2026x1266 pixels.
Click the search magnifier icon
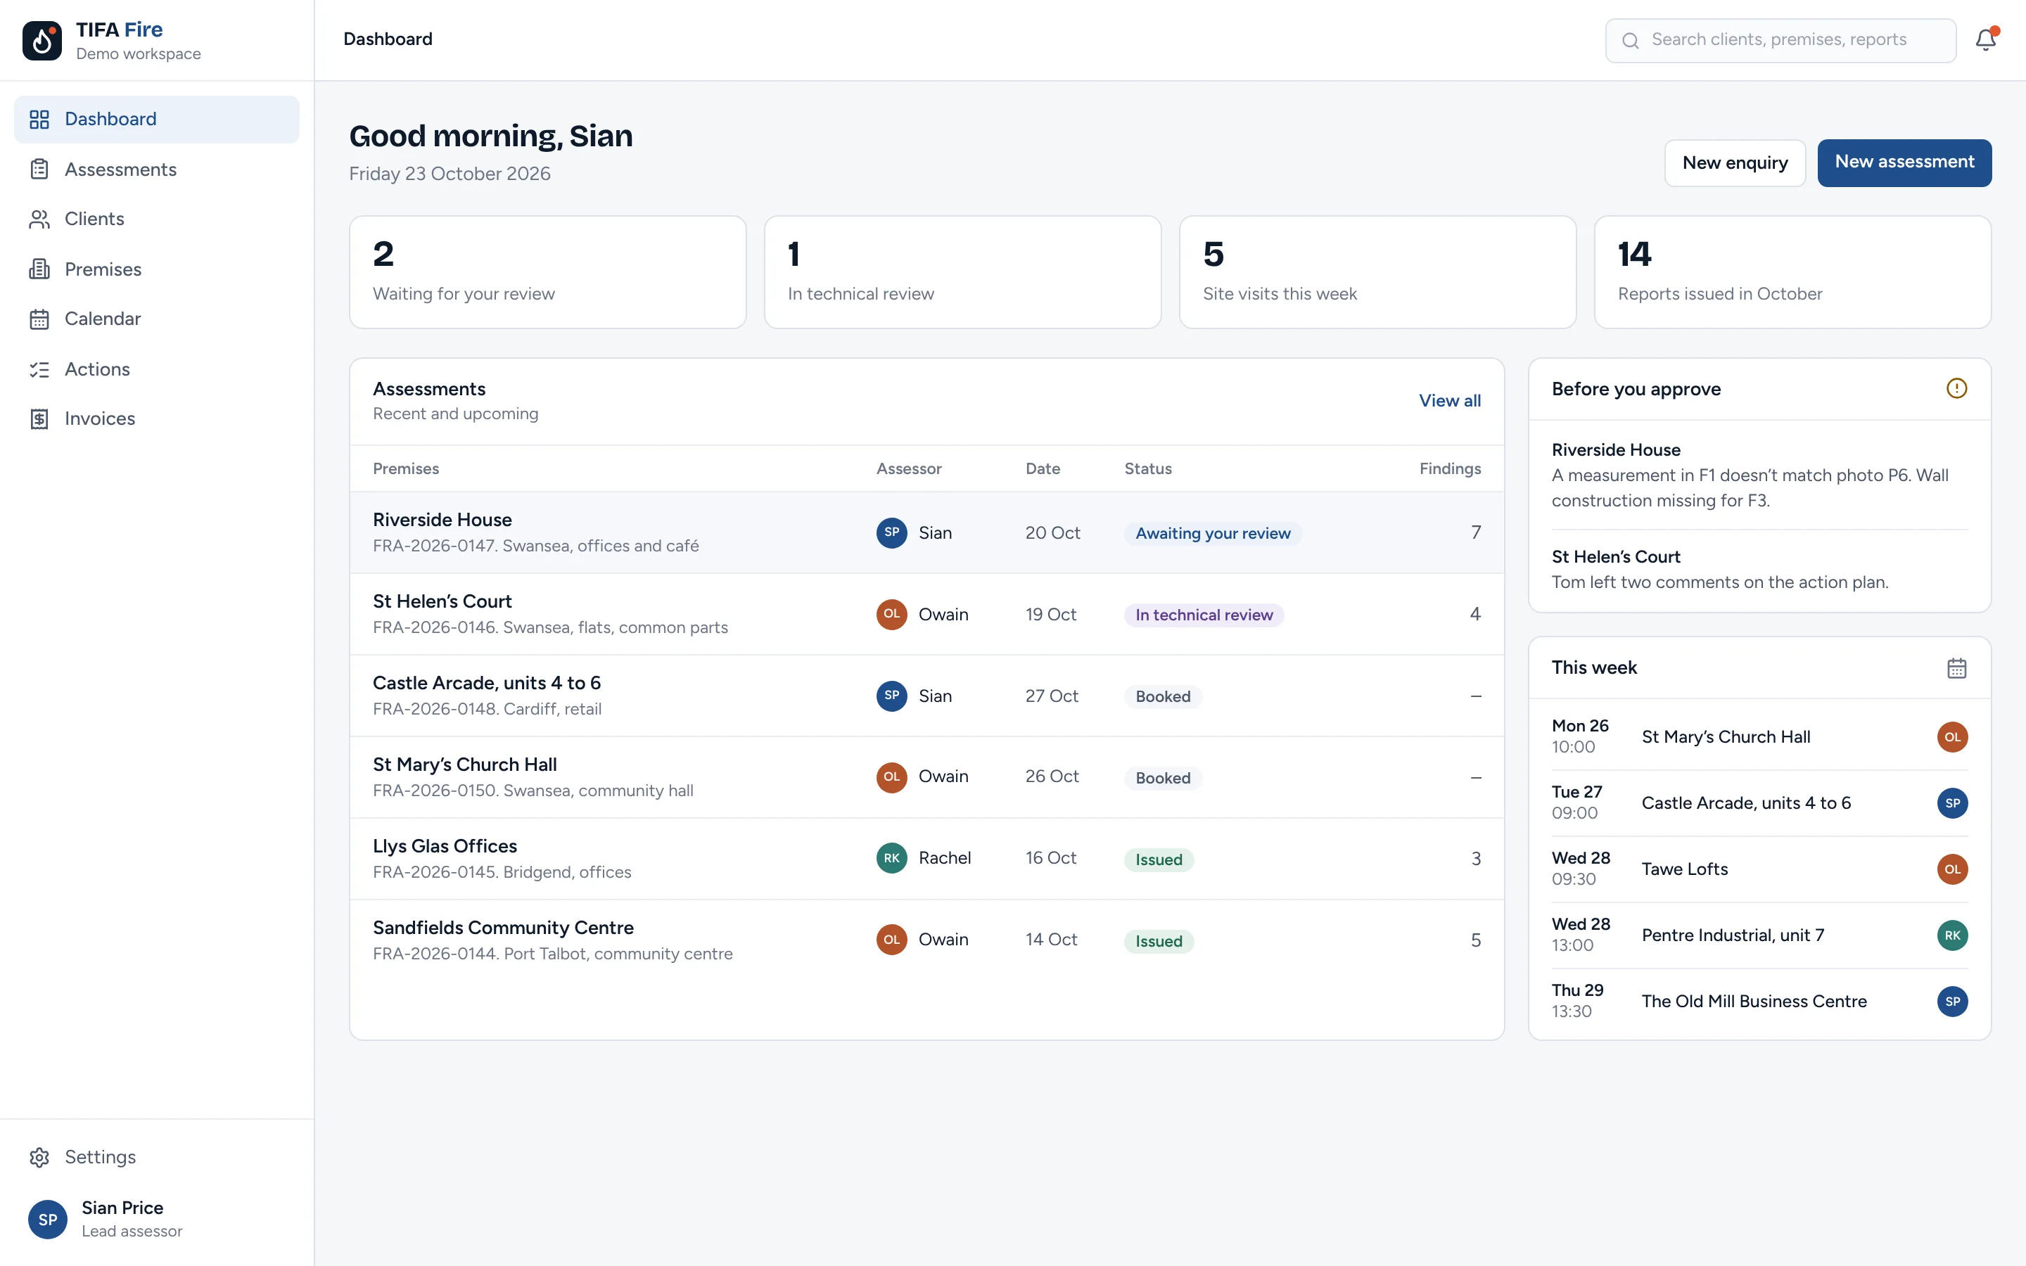click(1630, 40)
